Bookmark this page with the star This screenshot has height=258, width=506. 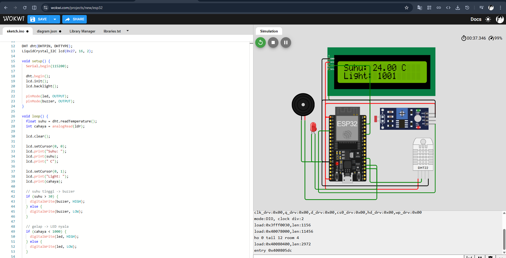pyautogui.click(x=407, y=8)
